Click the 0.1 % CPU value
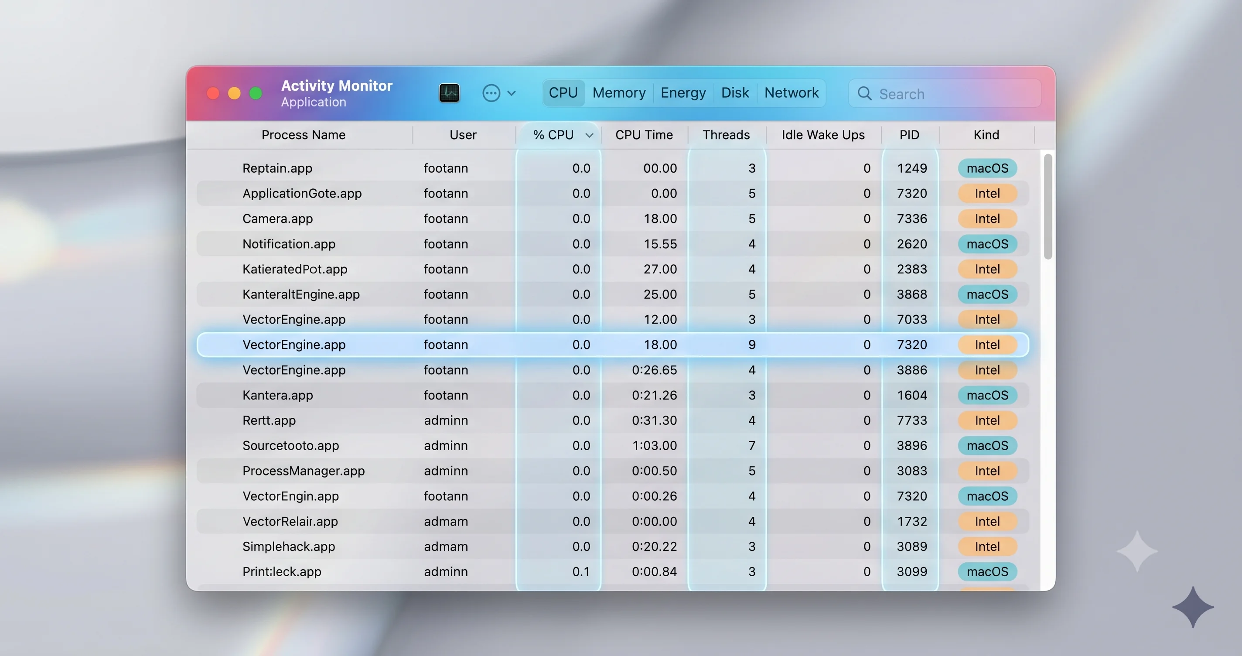This screenshot has width=1242, height=656. tap(581, 571)
